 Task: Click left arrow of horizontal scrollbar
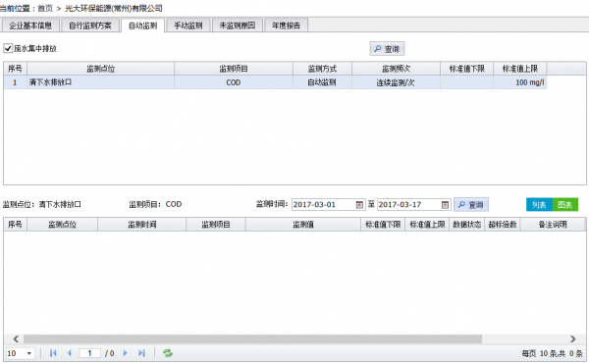pos(16,339)
